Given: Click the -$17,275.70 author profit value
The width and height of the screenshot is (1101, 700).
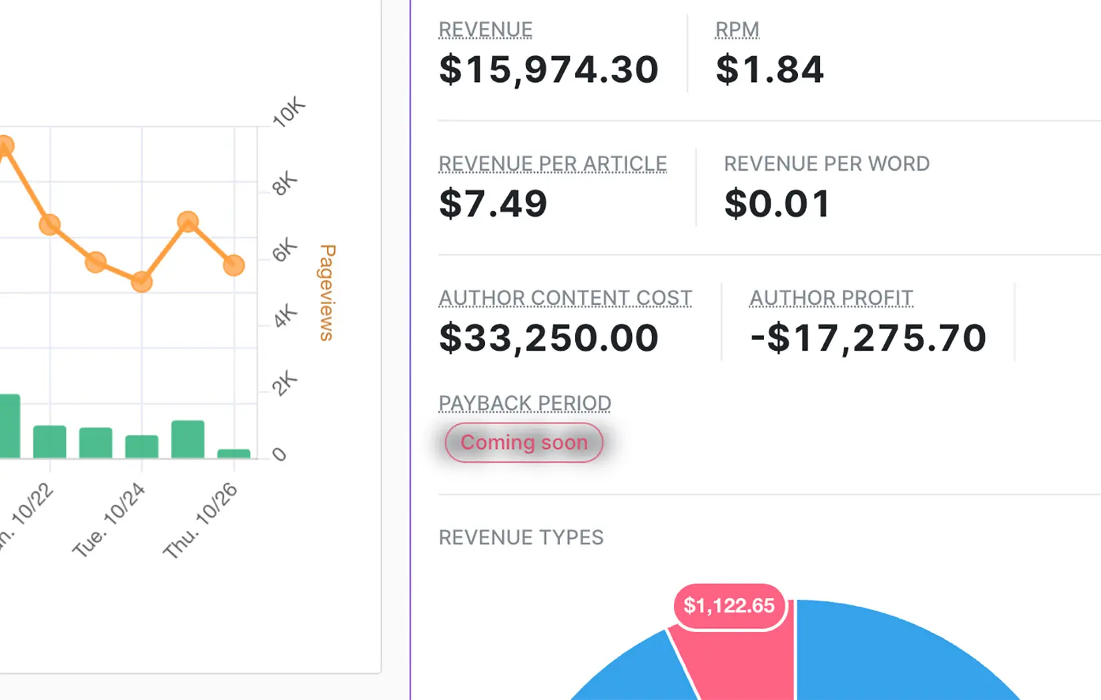Looking at the screenshot, I should pos(867,338).
